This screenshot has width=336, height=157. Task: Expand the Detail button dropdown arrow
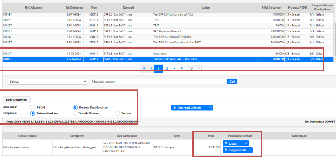click(246, 144)
